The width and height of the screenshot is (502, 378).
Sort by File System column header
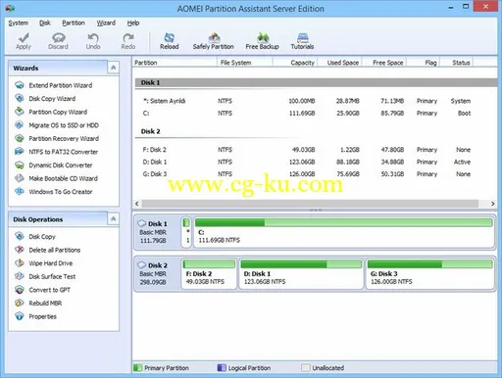click(245, 63)
